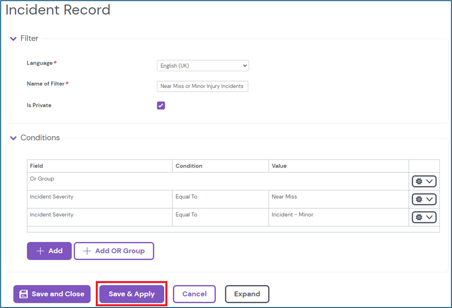The image size is (452, 308).
Task: Open gear menu for Incident - Minor row
Action: coord(424,217)
